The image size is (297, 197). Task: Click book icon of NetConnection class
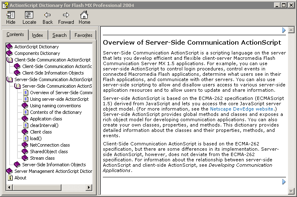25,145
